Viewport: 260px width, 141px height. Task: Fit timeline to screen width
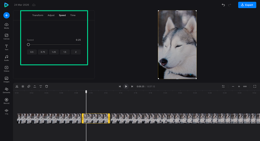245,87
